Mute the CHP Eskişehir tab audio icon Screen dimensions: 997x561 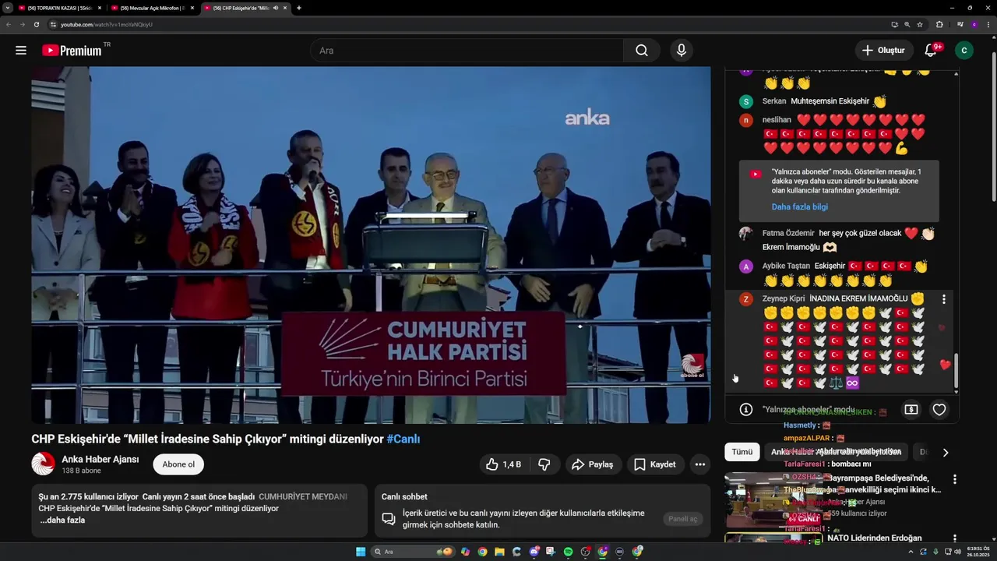(276, 8)
